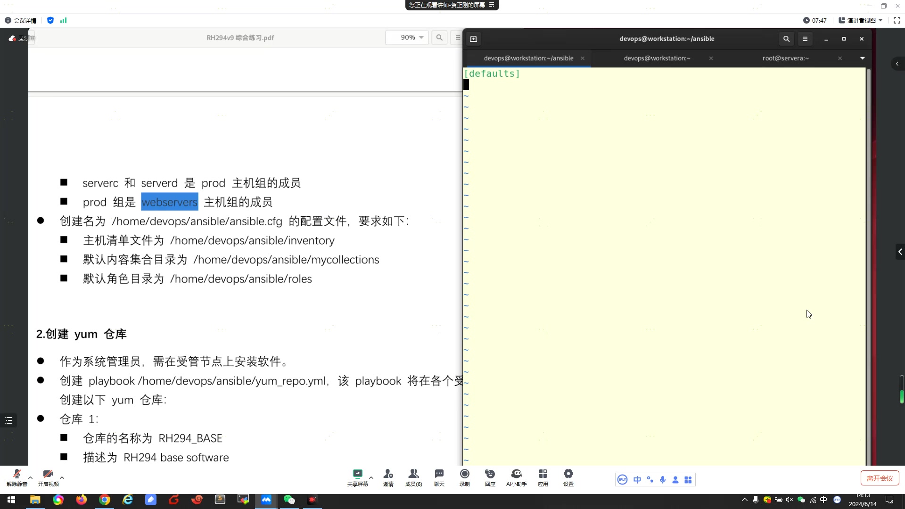Click the leave meeting button

pos(880,478)
